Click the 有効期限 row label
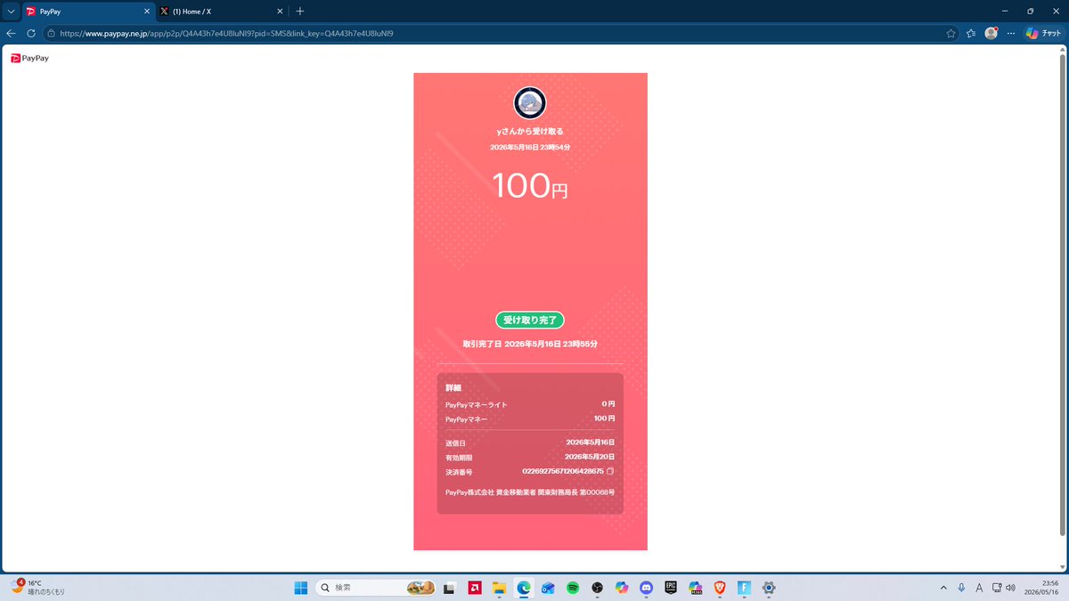Image resolution: width=1069 pixels, height=601 pixels. coord(459,457)
